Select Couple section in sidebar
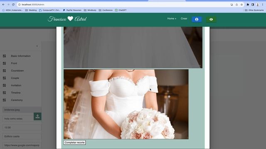This screenshot has width=266, height=149. click(x=15, y=78)
